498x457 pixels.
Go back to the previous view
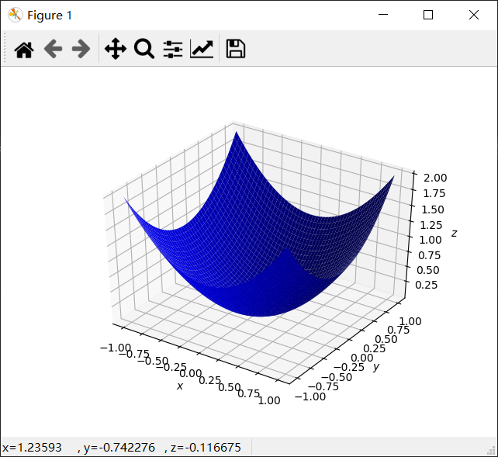point(53,49)
